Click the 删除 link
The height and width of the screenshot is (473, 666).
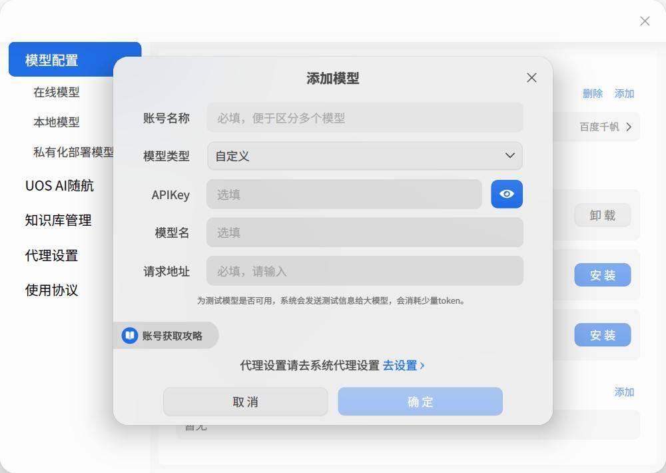593,93
